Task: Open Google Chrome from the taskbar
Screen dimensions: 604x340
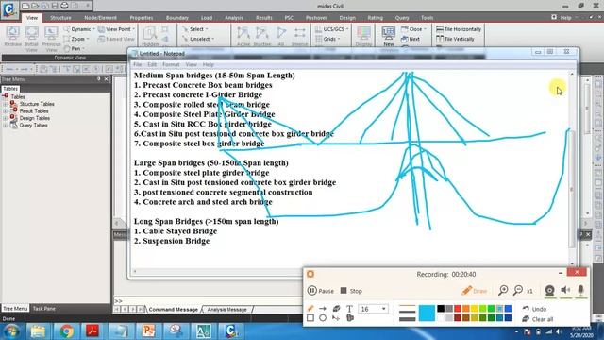Action: pyautogui.click(x=66, y=331)
